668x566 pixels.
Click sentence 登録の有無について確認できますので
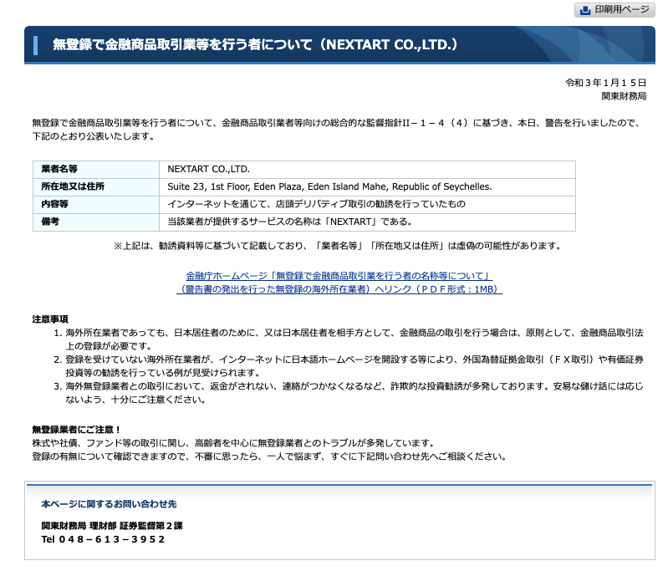click(x=270, y=456)
